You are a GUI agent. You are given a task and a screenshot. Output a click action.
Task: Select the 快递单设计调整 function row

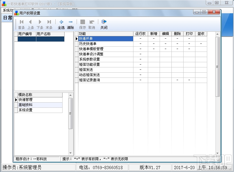(x=106, y=54)
